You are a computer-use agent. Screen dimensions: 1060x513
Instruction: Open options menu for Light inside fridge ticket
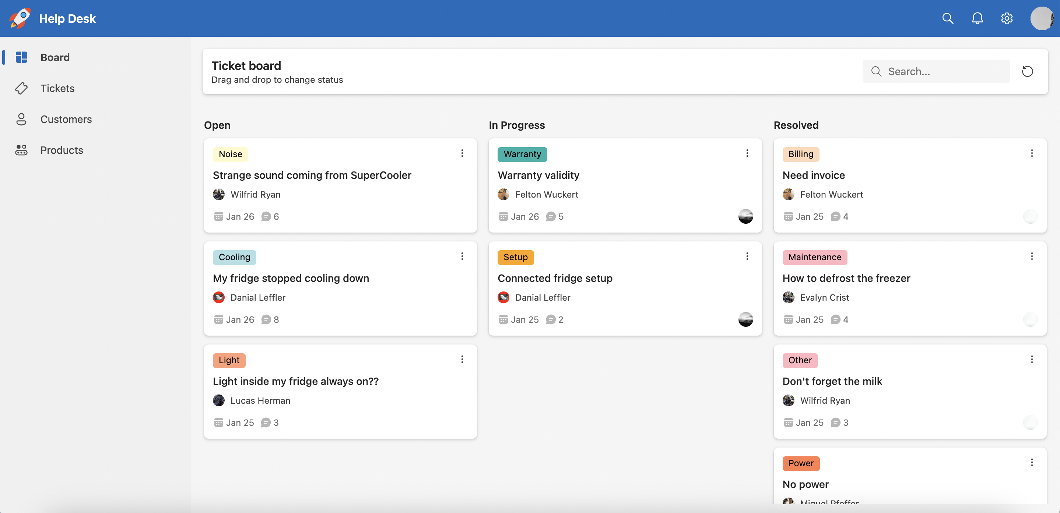point(462,360)
